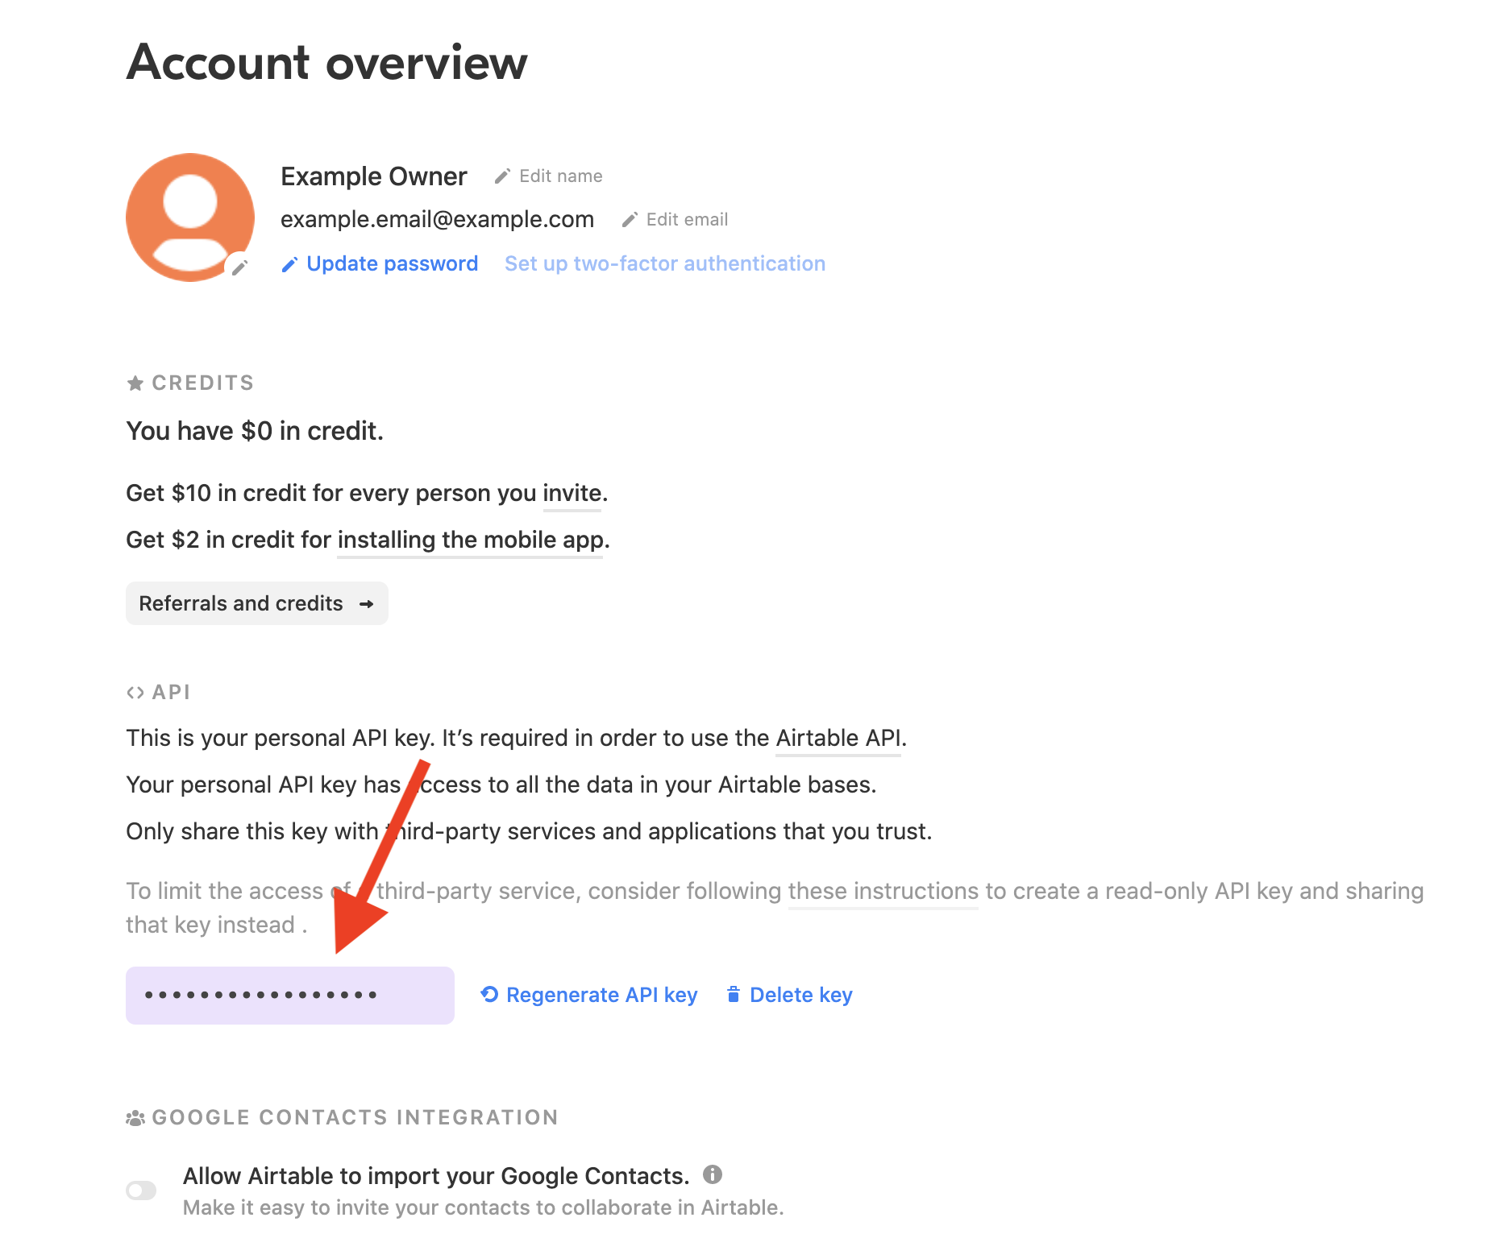Image resolution: width=1509 pixels, height=1234 pixels.
Task: Open the Referrals and credits button
Action: 257,603
